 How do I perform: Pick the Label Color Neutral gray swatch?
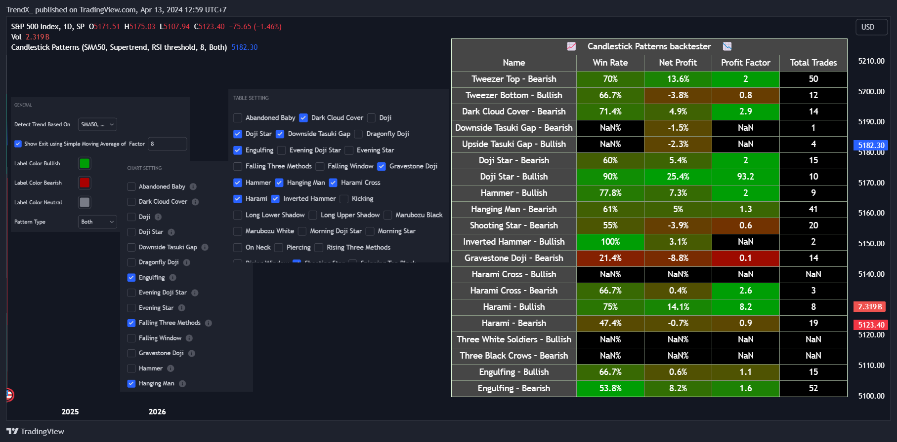85,202
